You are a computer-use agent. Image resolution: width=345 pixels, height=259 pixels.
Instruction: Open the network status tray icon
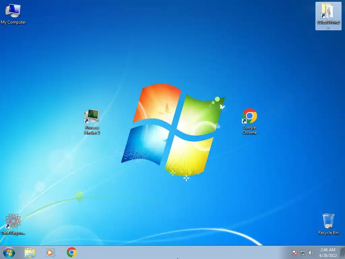pos(303,253)
